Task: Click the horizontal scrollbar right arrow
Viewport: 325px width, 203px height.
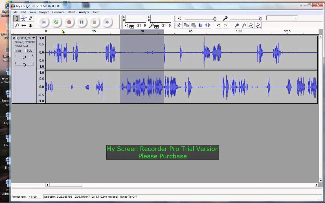Action: click(317, 185)
